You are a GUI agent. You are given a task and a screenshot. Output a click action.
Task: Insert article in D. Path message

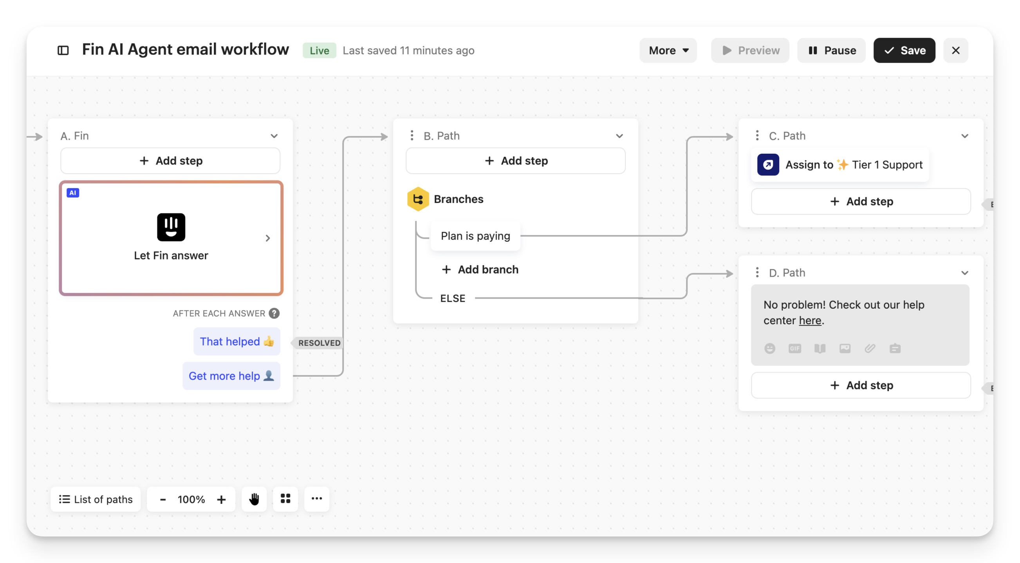820,348
